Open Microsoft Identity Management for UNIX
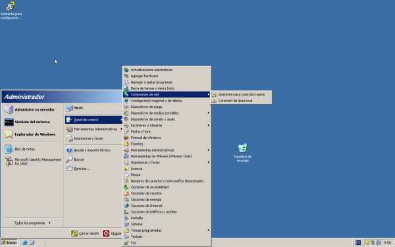 pos(32,161)
